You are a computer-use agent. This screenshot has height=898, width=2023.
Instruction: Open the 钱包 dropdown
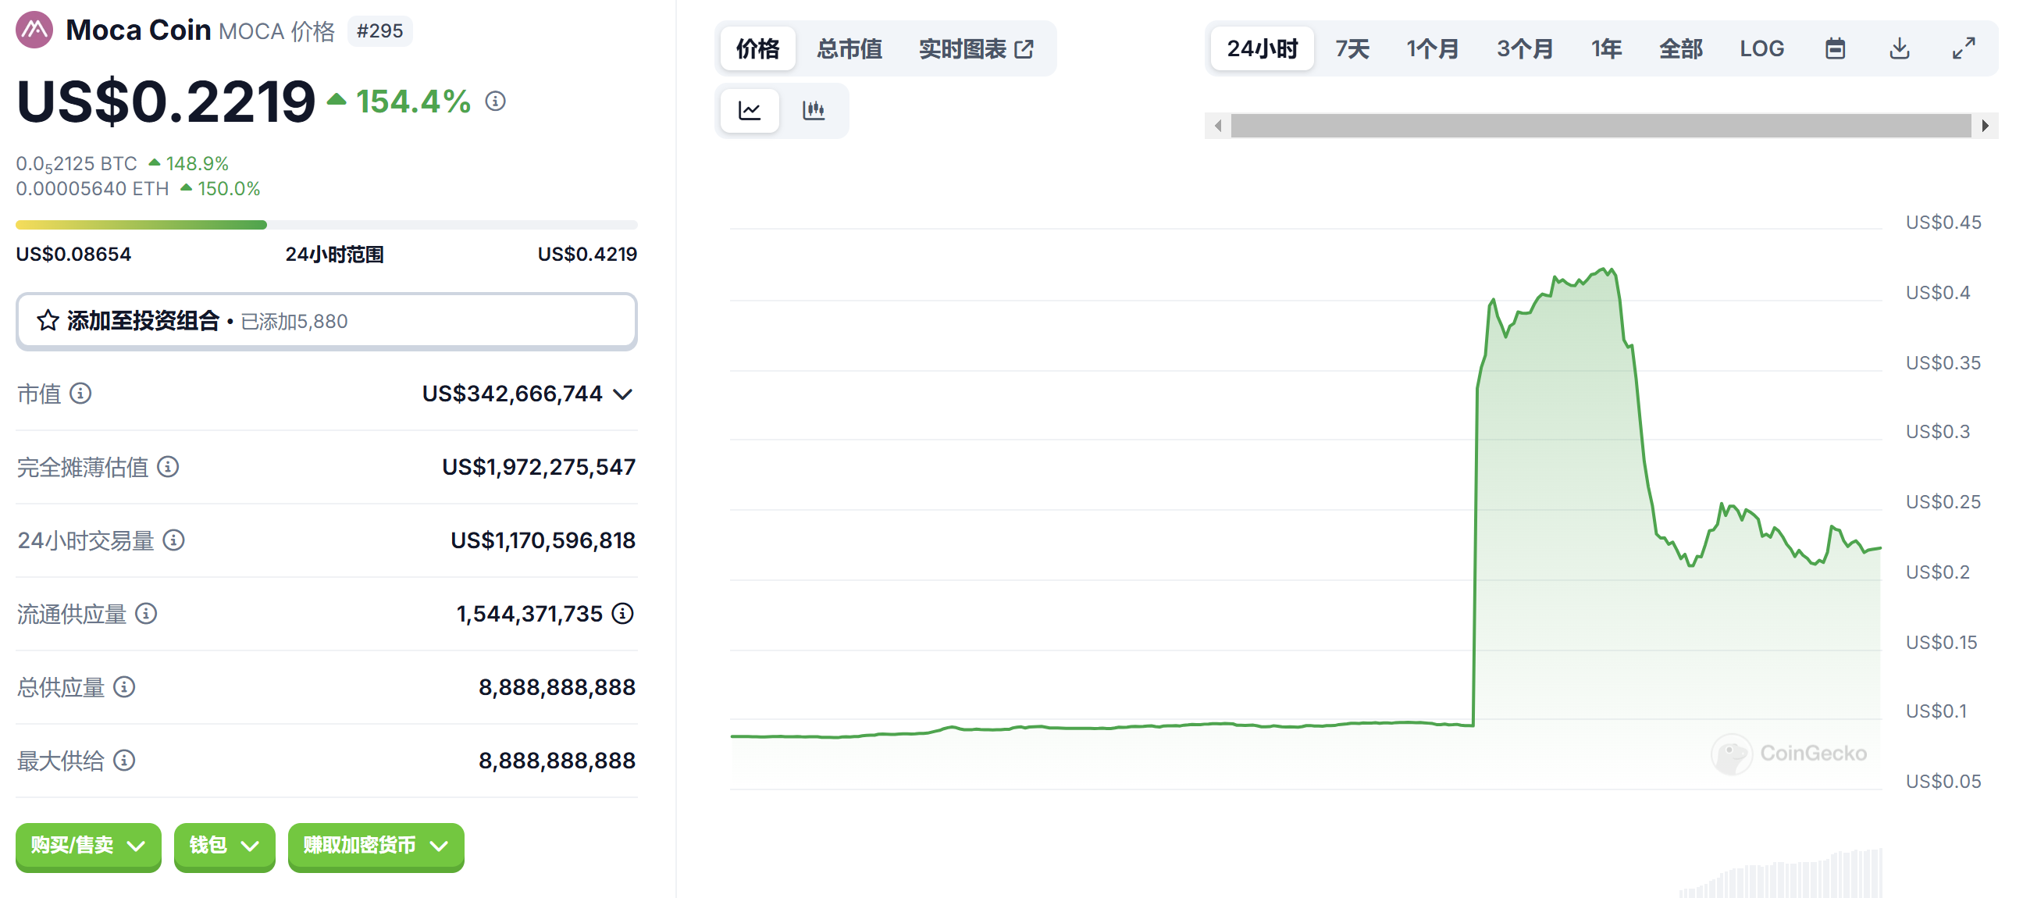[224, 846]
